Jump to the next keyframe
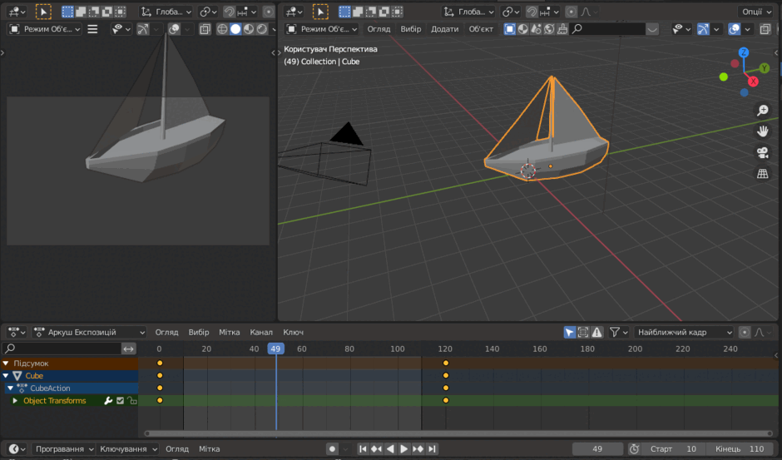782x460 pixels. point(418,449)
